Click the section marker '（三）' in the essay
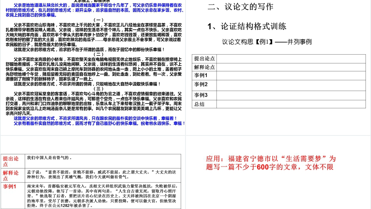371x209 pixels. point(99,89)
